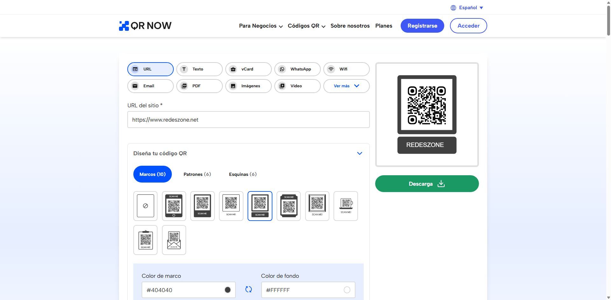Click the Registrarse button
Viewport: 611px width, 300px height.
point(422,26)
